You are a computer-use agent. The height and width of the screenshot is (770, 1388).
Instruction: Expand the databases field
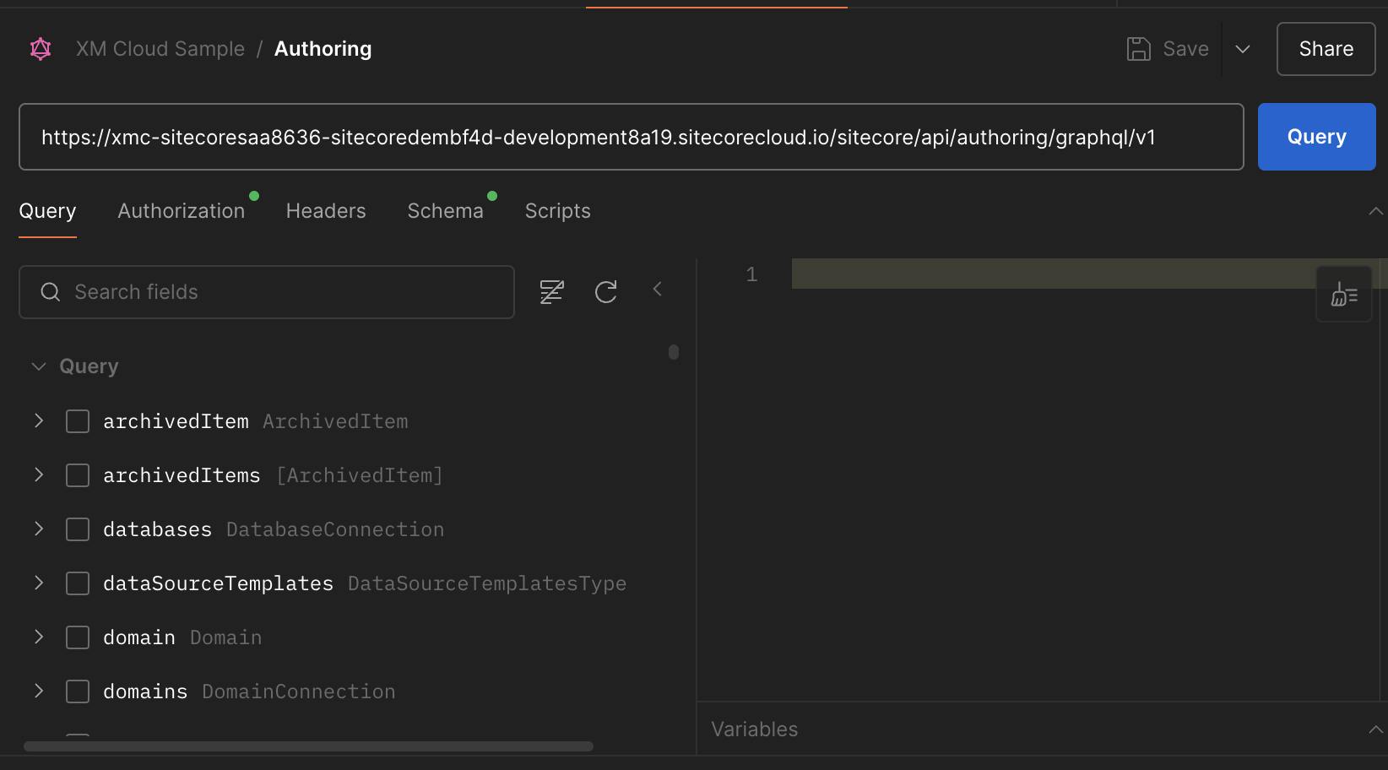39,529
